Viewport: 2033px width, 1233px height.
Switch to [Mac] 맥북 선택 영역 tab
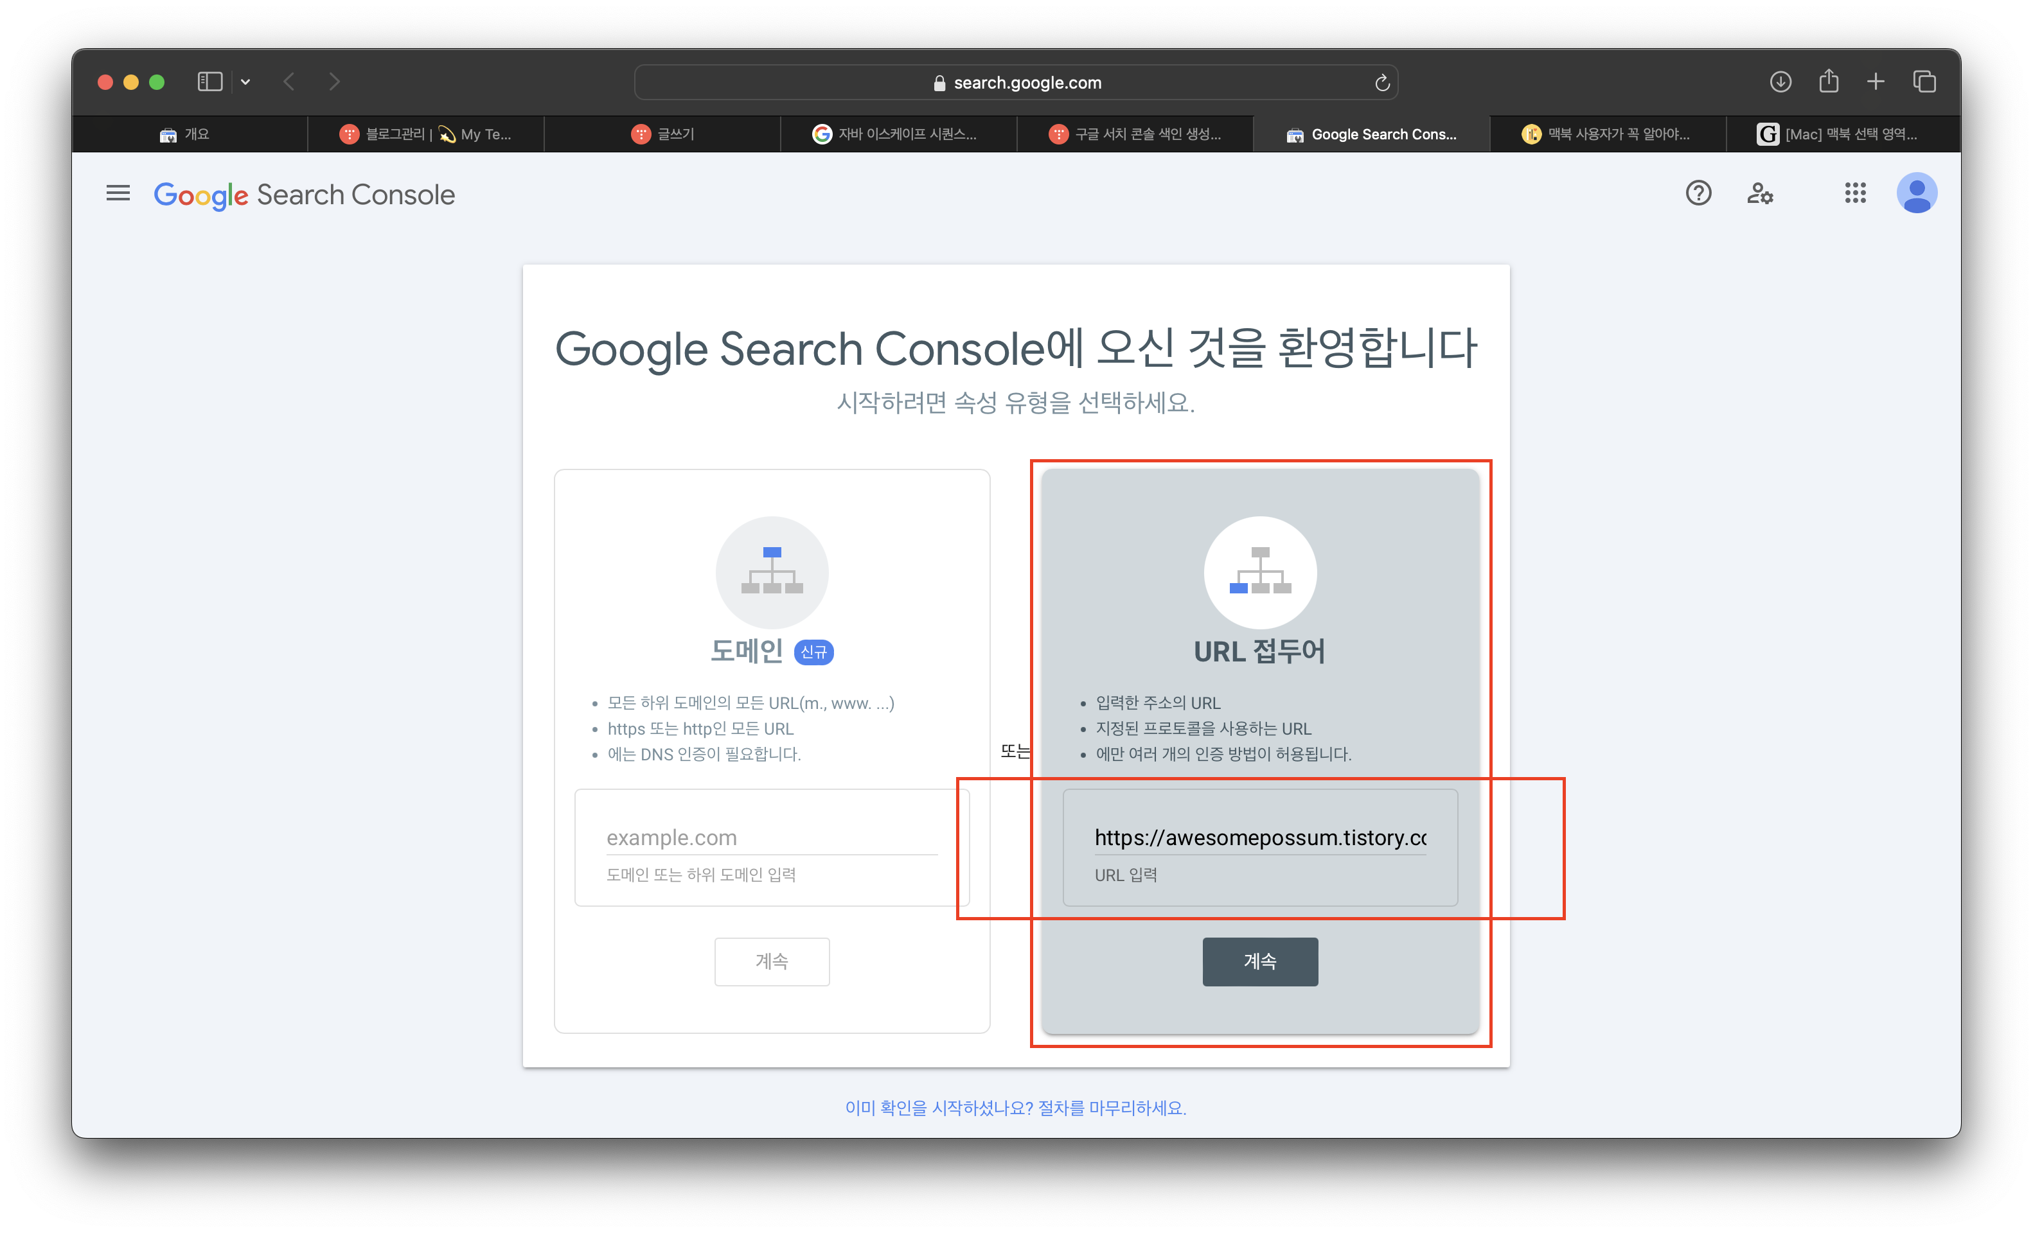[x=1844, y=134]
